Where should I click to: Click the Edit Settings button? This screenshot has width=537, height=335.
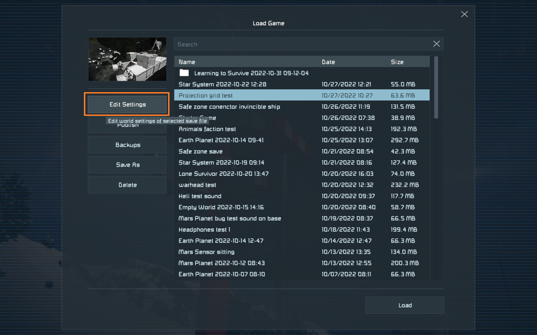pyautogui.click(x=127, y=104)
